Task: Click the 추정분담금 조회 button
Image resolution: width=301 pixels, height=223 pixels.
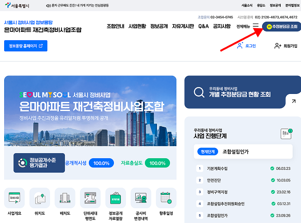Action: point(282,26)
